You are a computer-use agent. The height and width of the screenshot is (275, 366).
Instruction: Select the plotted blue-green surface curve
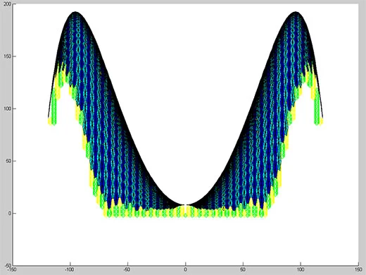(185, 115)
